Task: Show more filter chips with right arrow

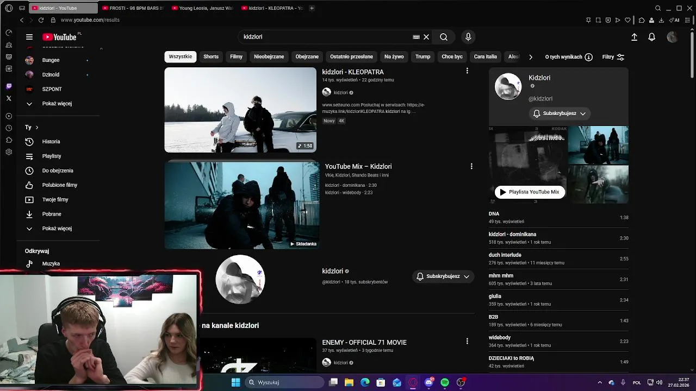Action: (531, 56)
